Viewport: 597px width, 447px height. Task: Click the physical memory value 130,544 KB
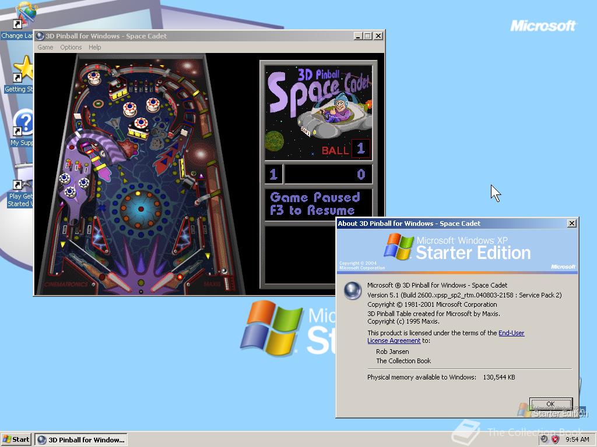499,377
